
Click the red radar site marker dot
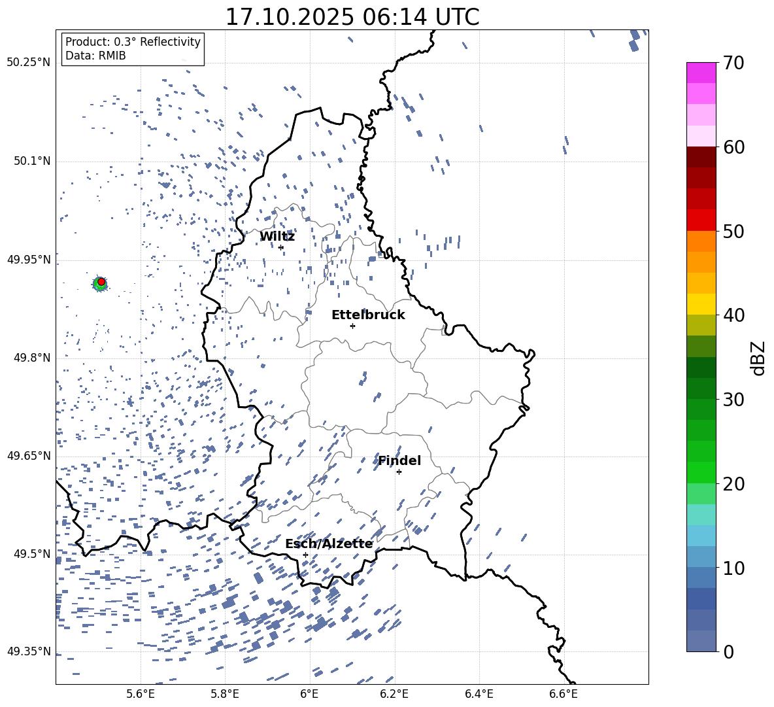[101, 282]
